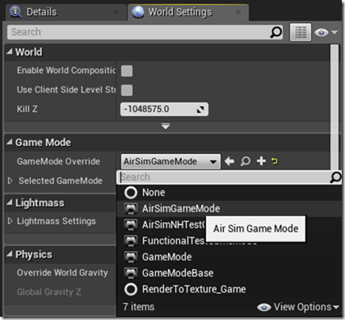Viewport: 345px width, 320px height.
Task: Click the Kill Z value field
Action: (x=164, y=109)
